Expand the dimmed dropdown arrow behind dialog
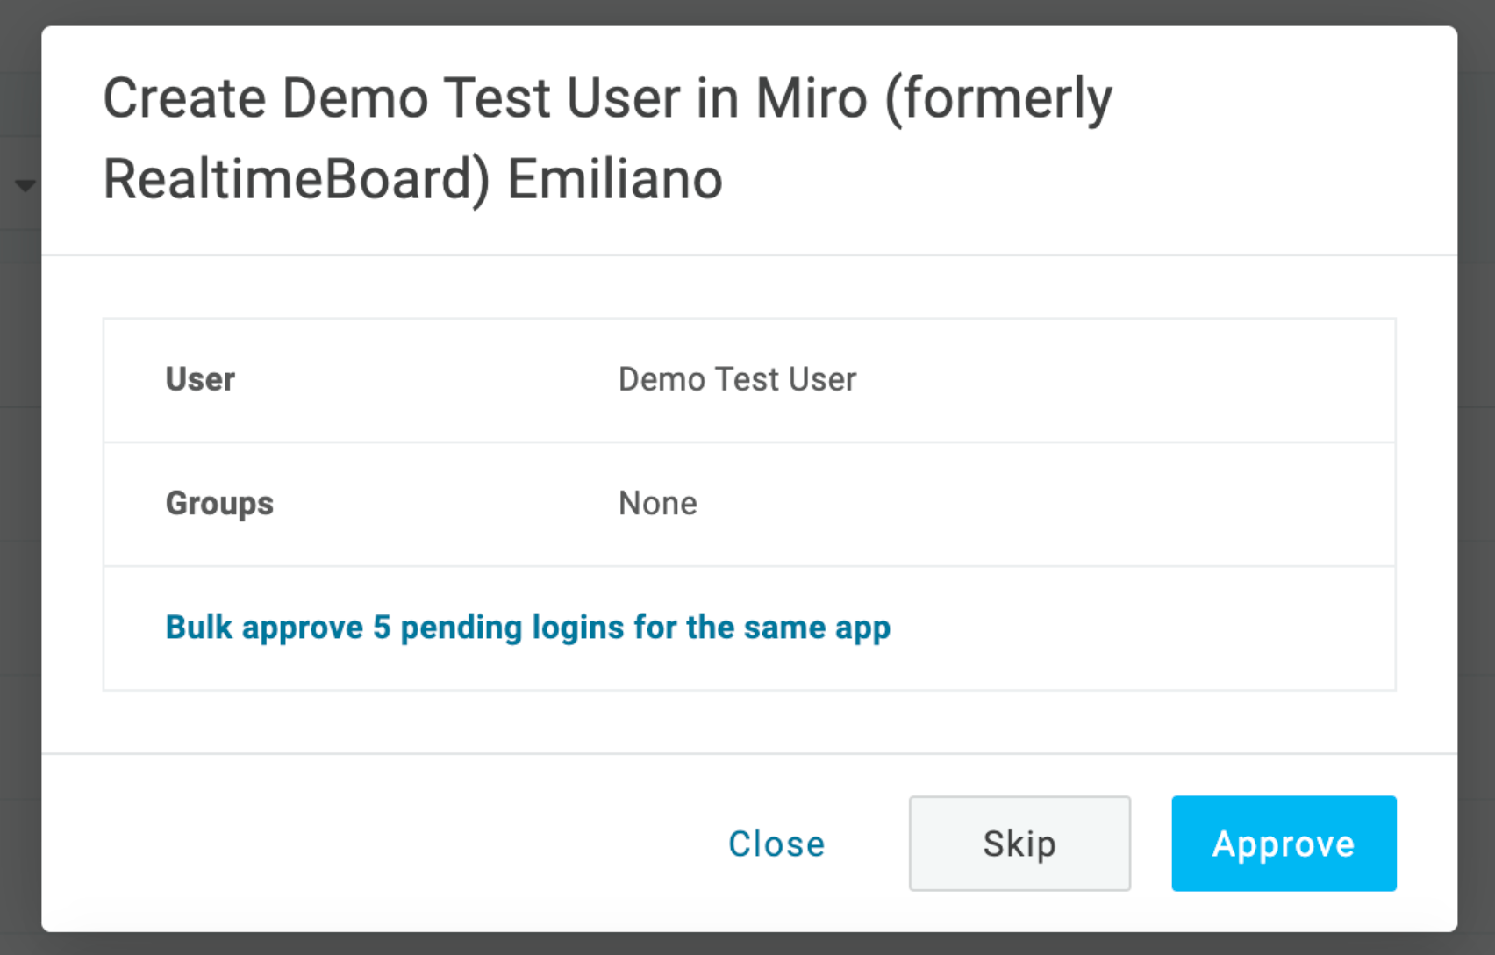 25,185
